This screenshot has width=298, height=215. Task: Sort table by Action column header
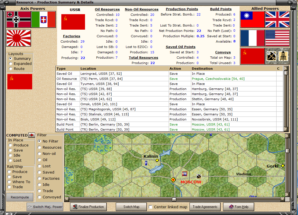(x=180, y=69)
